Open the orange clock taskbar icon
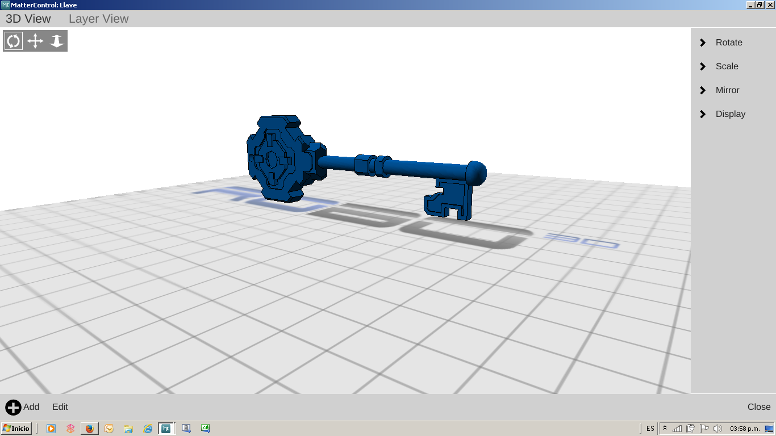The height and width of the screenshot is (436, 776). pos(109,429)
